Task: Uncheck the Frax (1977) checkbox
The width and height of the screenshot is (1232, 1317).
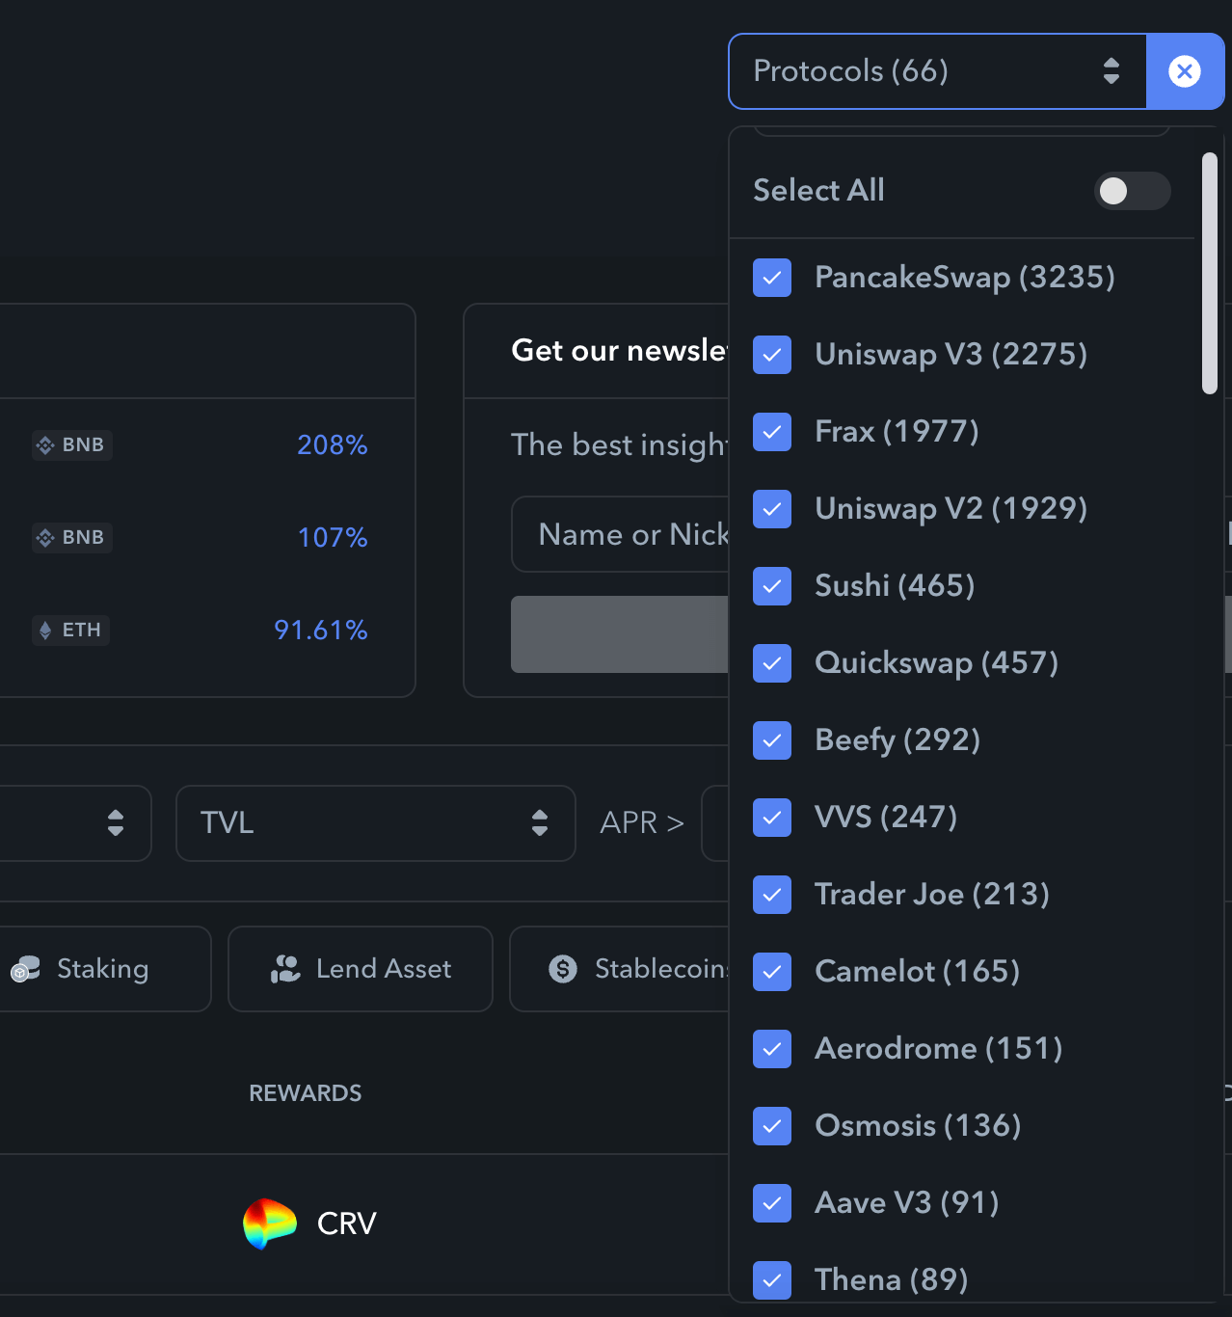Action: [772, 432]
